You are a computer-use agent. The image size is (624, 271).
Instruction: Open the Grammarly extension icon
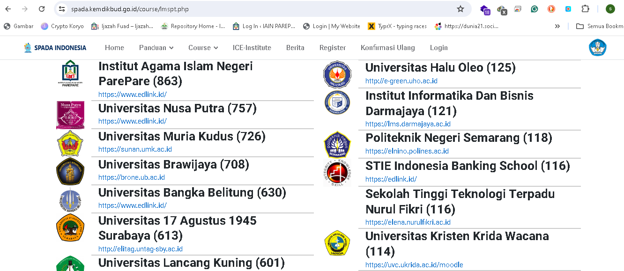pos(534,8)
